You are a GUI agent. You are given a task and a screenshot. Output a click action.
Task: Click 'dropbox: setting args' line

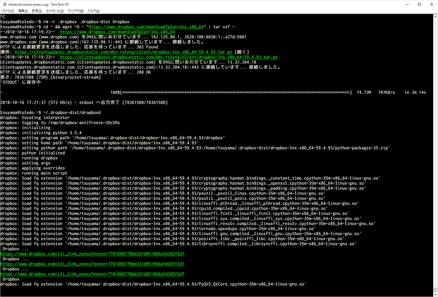(x=25, y=163)
